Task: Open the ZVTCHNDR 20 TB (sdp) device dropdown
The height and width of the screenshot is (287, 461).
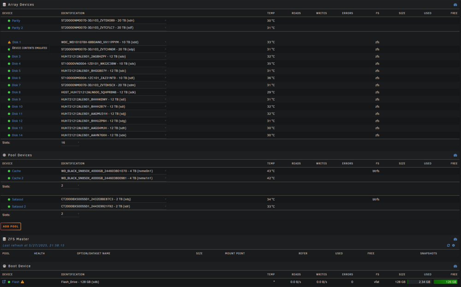Action: coord(113,49)
